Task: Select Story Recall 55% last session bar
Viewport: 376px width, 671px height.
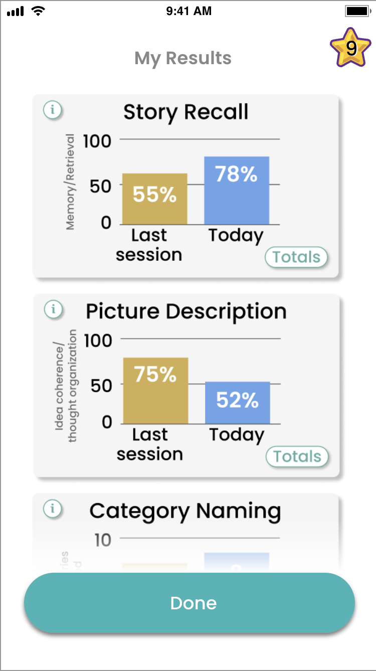Action: [154, 199]
